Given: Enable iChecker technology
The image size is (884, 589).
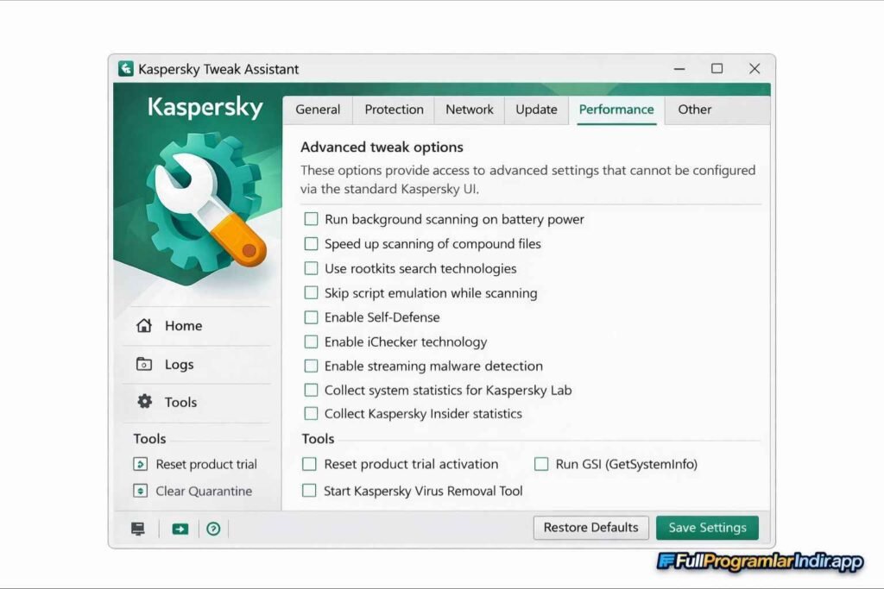Looking at the screenshot, I should 312,341.
